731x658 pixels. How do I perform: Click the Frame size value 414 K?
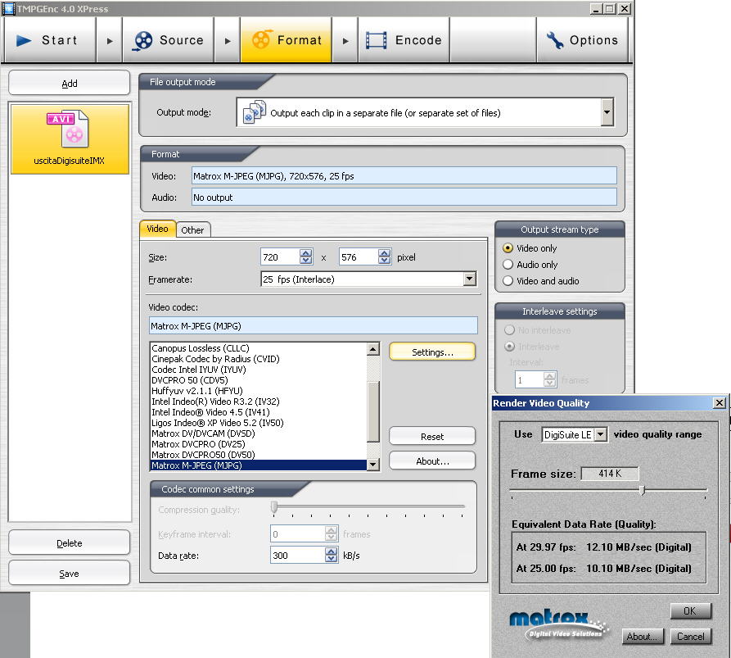(x=610, y=473)
